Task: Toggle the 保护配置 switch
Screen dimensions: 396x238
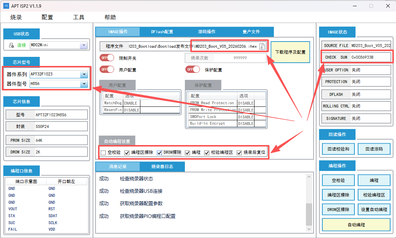Action: point(193,69)
